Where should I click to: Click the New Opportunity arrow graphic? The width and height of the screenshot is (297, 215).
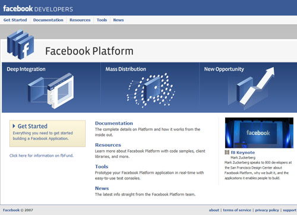tap(251, 88)
